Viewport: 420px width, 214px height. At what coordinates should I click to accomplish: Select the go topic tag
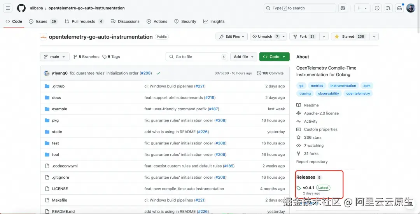301,85
